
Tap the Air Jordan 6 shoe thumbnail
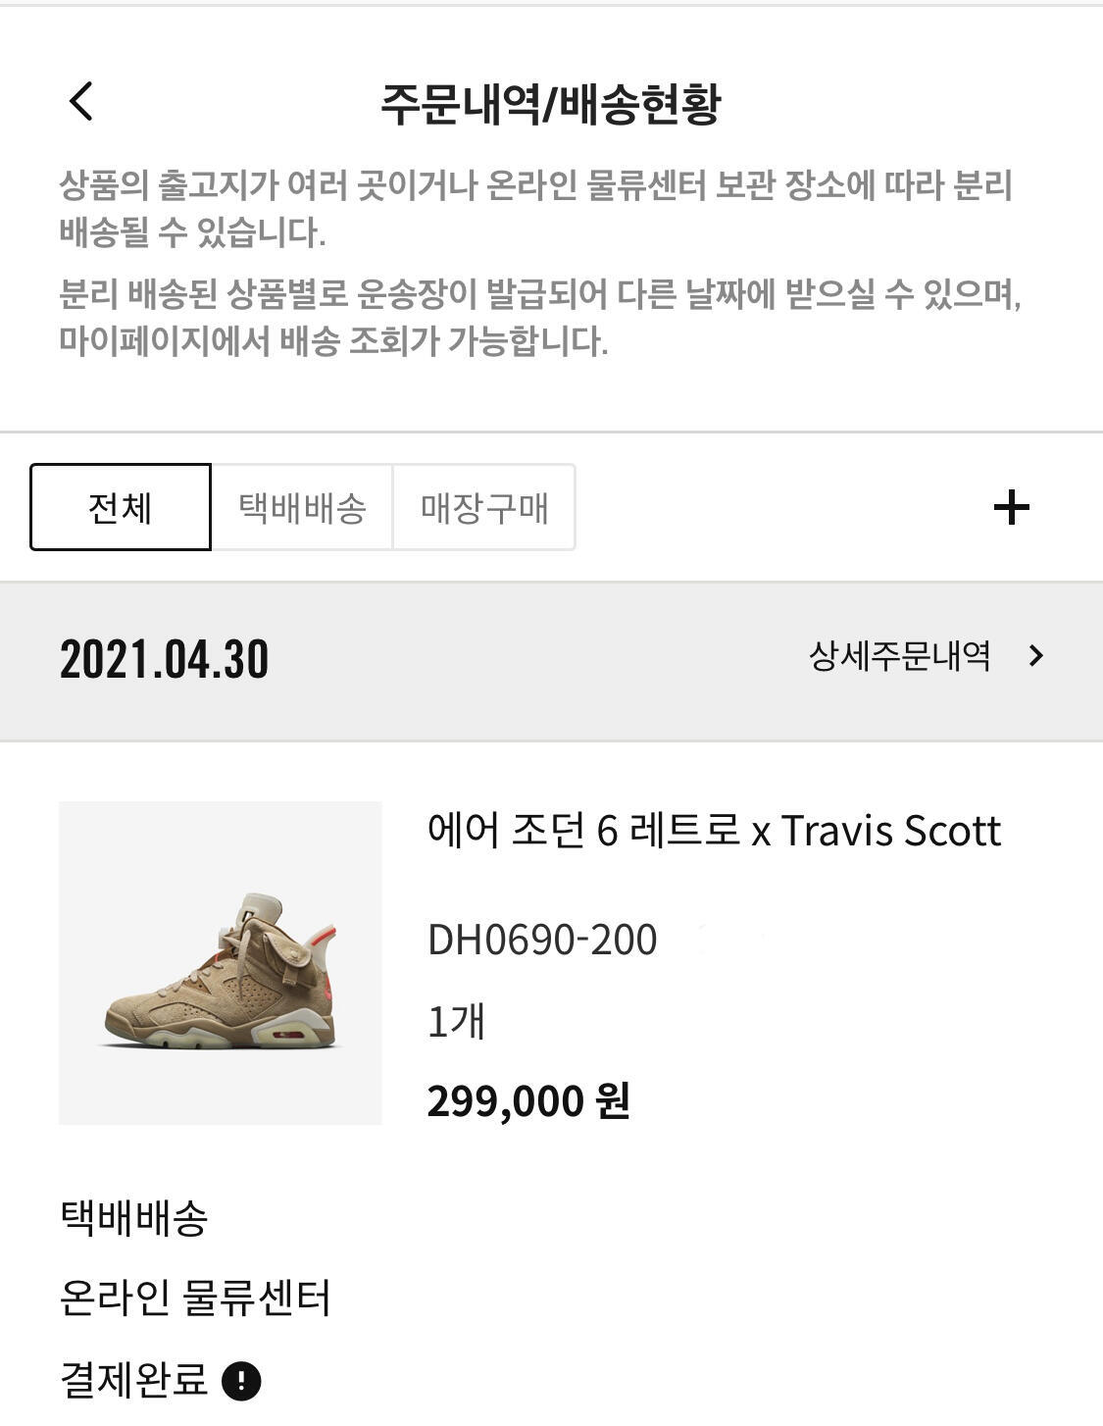click(221, 963)
